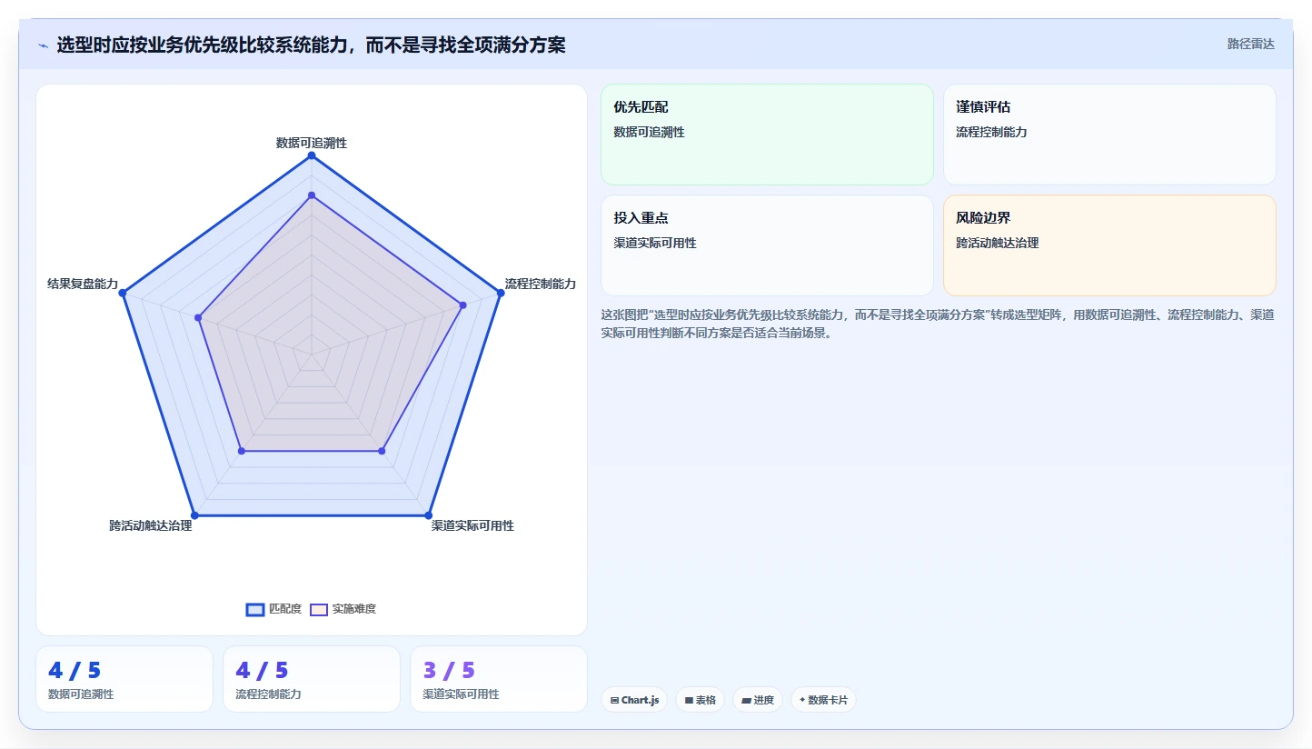Click 流程控制能力 text inside 谨慎评估 card
This screenshot has height=749, width=1312.
point(991,132)
